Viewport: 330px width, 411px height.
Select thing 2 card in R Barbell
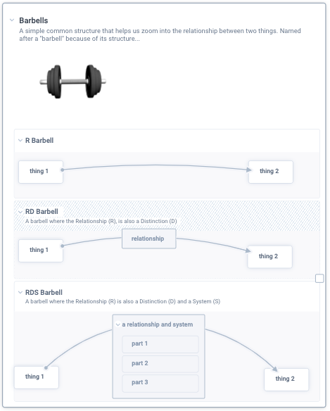[271, 172]
